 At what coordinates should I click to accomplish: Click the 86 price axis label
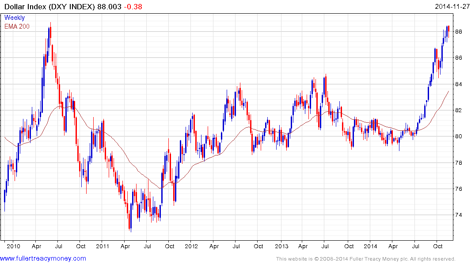tap(459, 57)
